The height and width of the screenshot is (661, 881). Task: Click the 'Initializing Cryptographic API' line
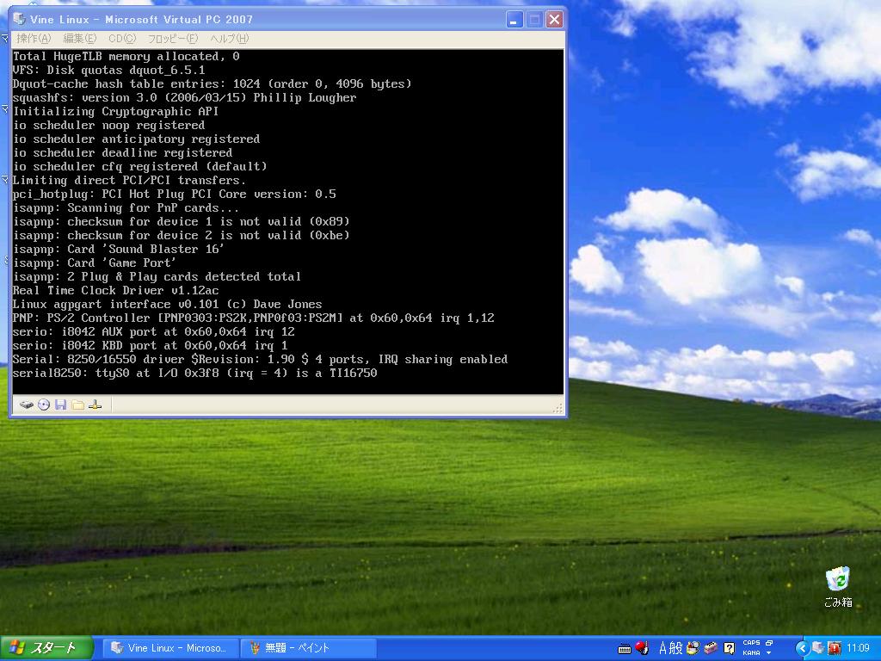tap(115, 111)
